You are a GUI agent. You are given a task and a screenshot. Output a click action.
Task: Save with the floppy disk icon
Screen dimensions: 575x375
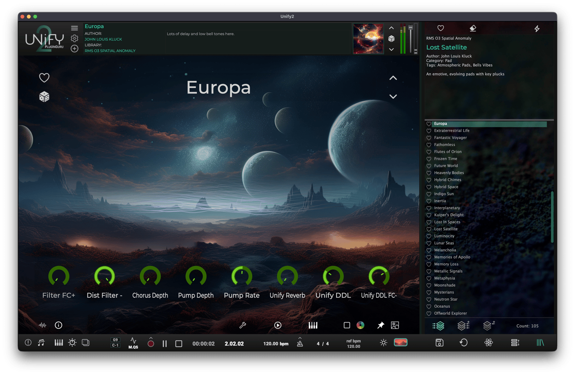click(440, 343)
